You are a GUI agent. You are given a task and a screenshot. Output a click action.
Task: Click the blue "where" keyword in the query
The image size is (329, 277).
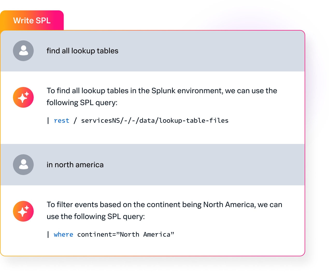[x=63, y=235]
